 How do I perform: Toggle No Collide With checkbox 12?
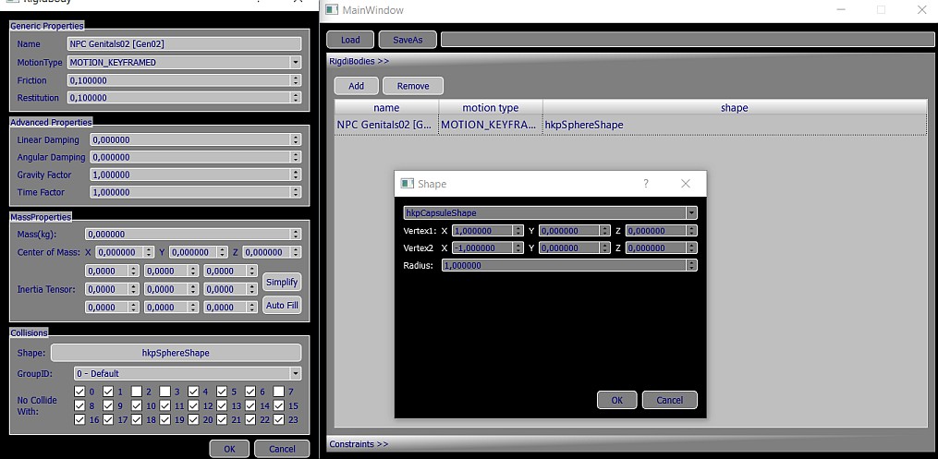(x=193, y=405)
